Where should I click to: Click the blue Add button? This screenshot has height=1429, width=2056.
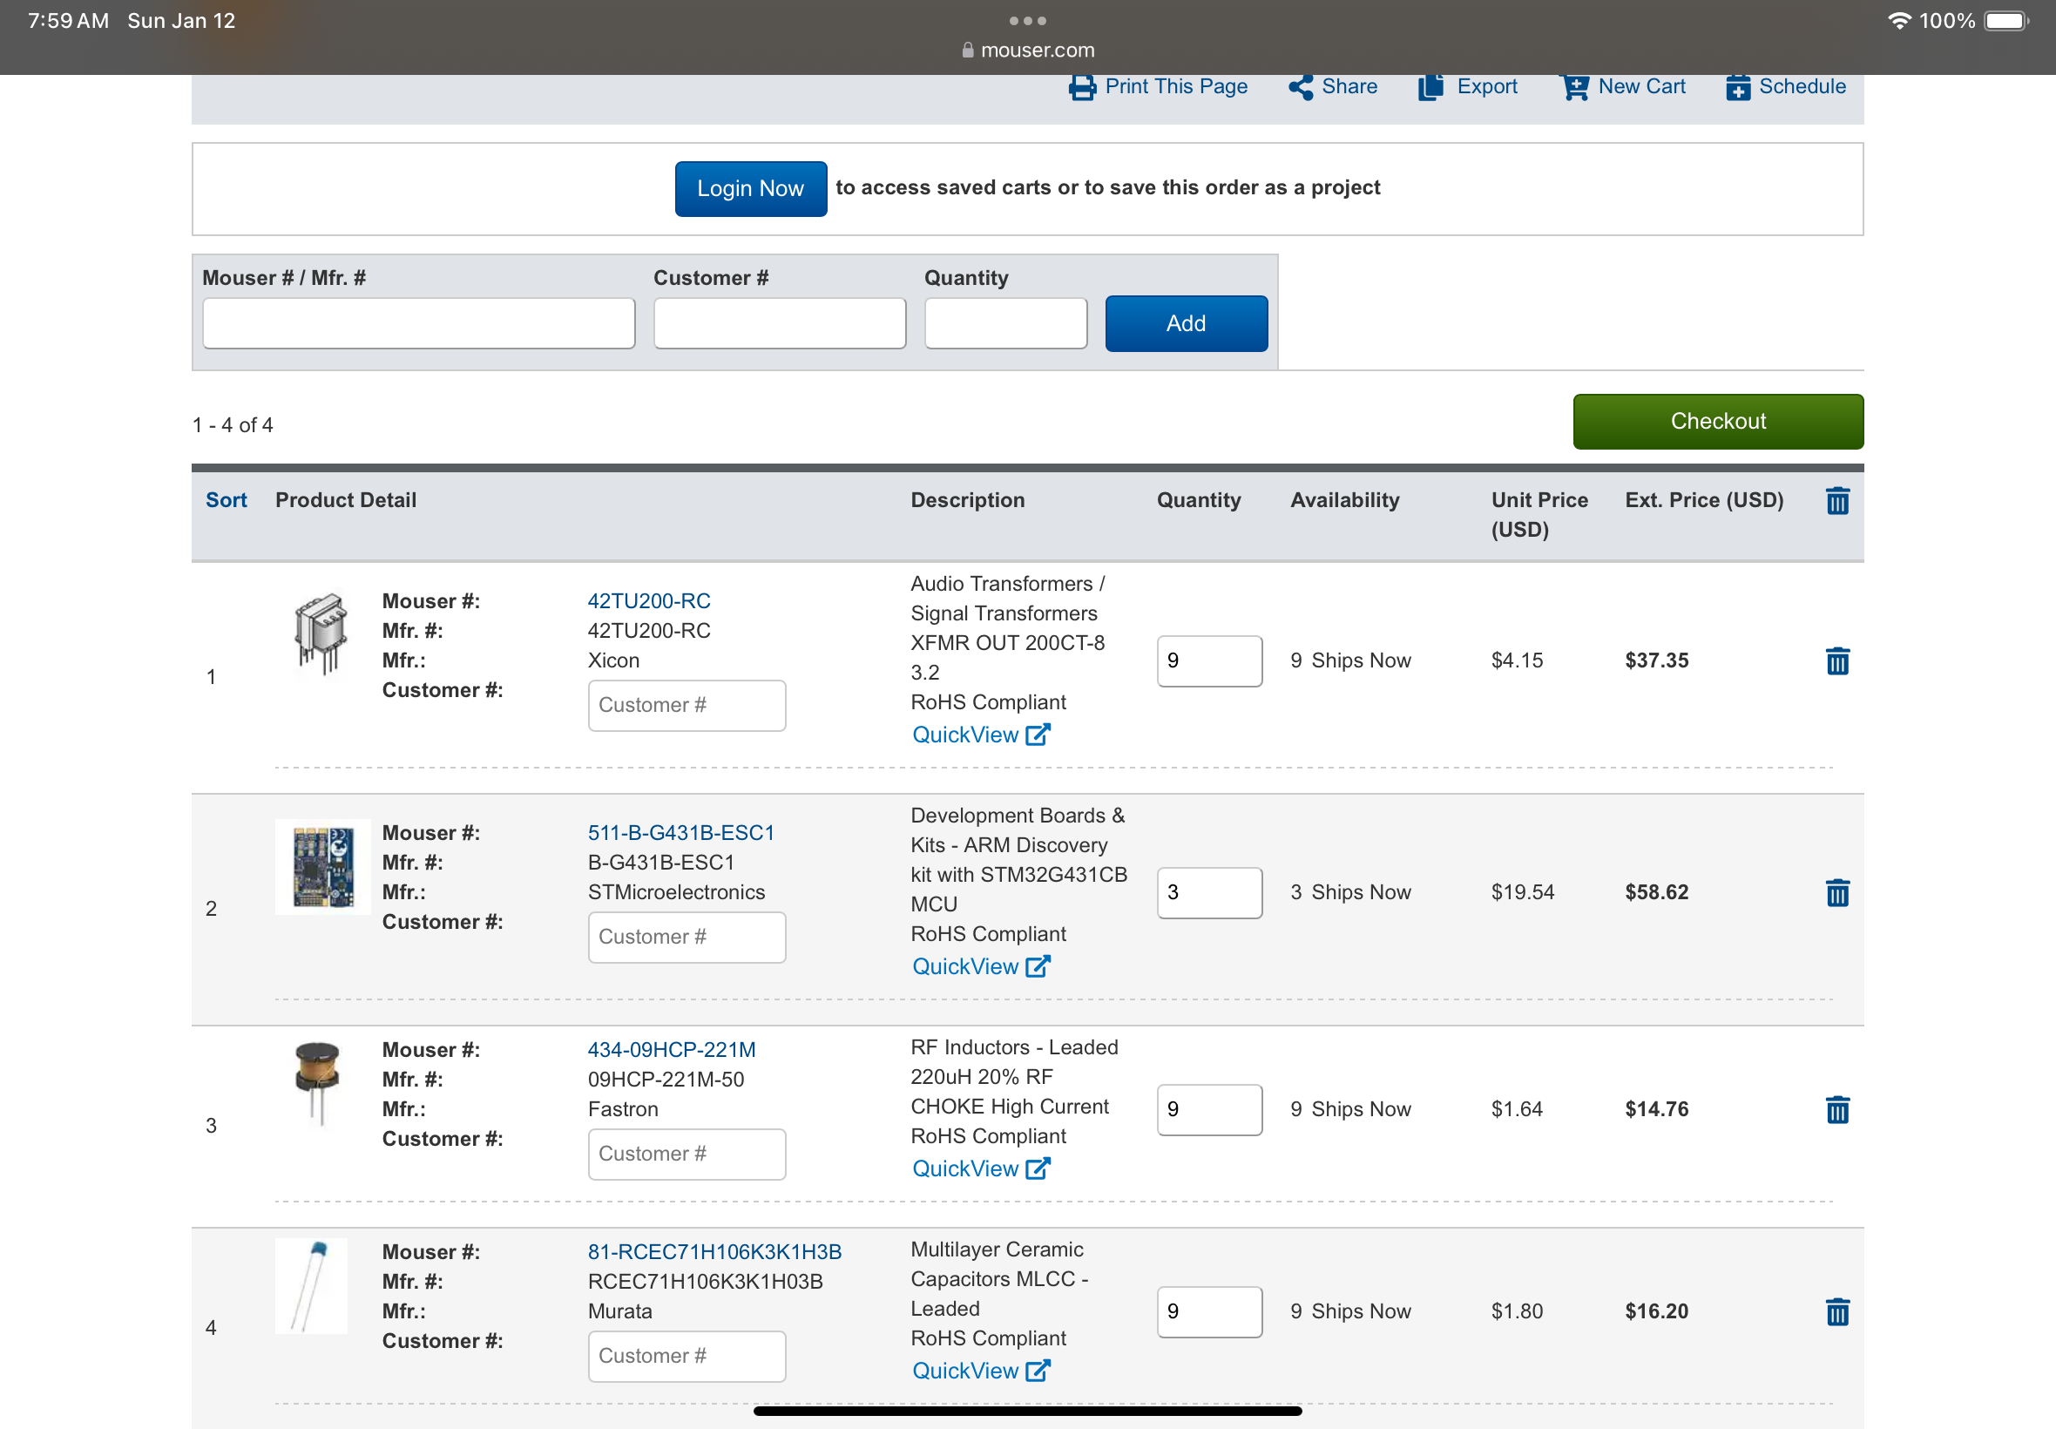point(1186,323)
